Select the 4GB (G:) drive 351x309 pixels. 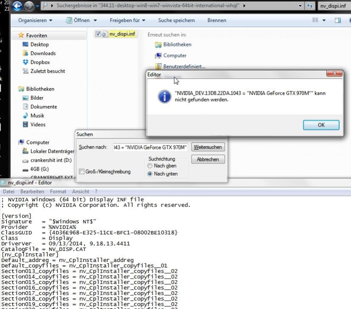tap(39, 169)
